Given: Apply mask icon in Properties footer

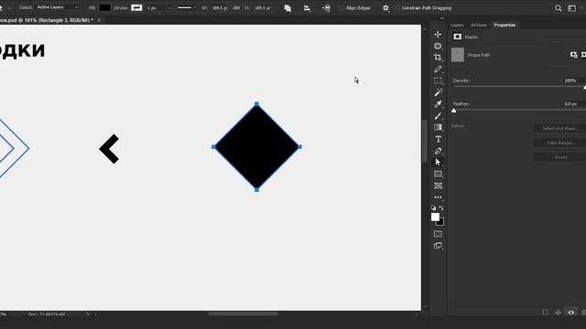Looking at the screenshot, I should [558, 313].
